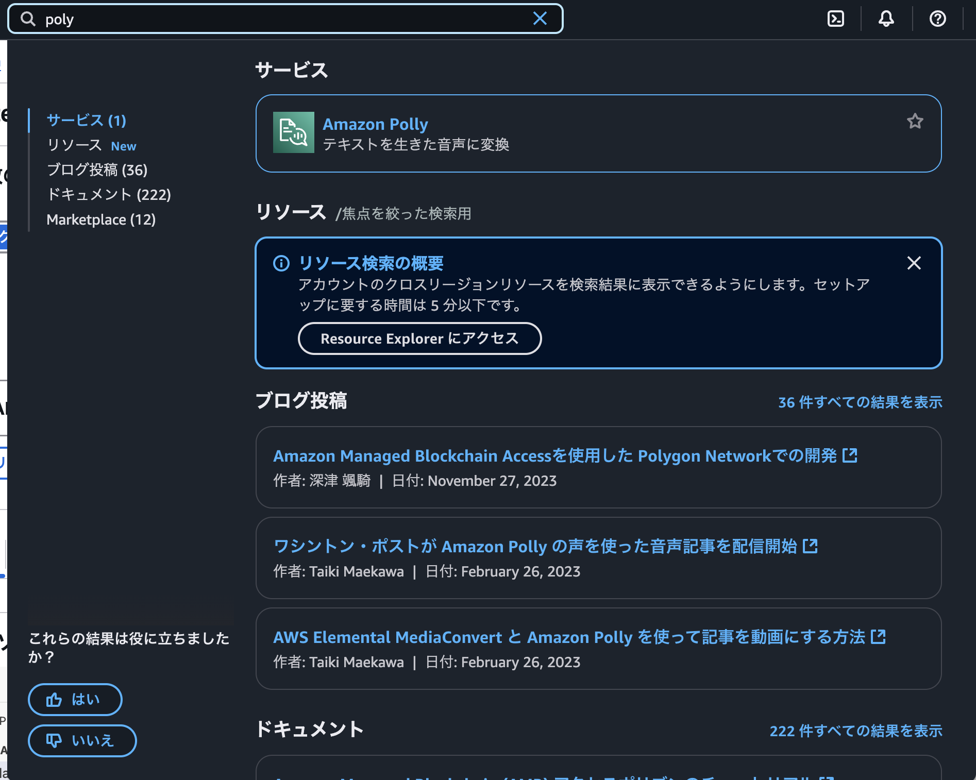
Task: Give positive feedback with はい
Action: click(75, 700)
